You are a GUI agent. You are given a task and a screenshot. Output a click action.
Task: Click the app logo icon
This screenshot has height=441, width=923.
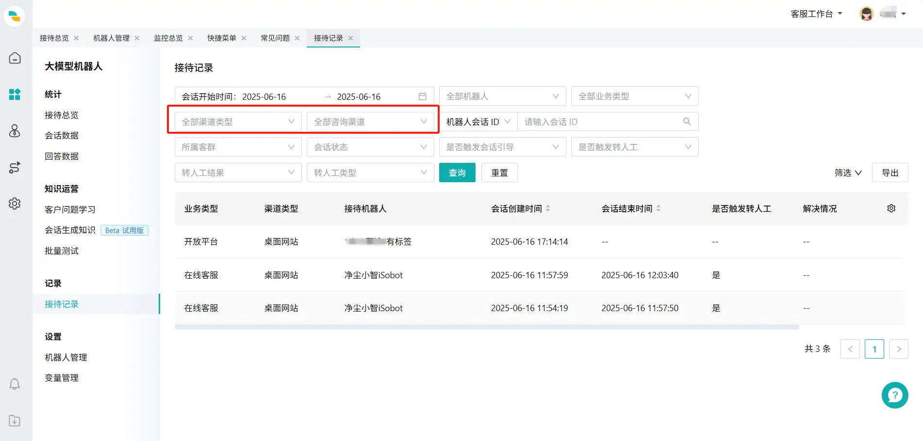click(x=15, y=16)
